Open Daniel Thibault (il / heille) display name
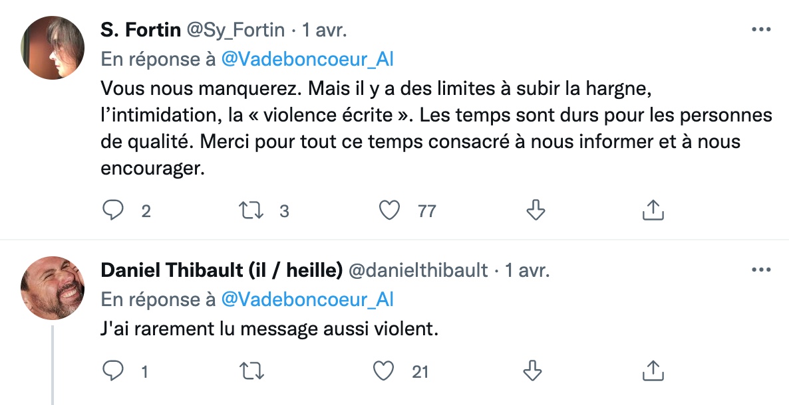Viewport: 789px width, 405px height. pos(222,270)
